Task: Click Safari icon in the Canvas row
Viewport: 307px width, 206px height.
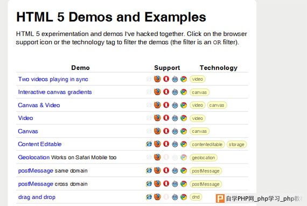Action: coord(175,131)
